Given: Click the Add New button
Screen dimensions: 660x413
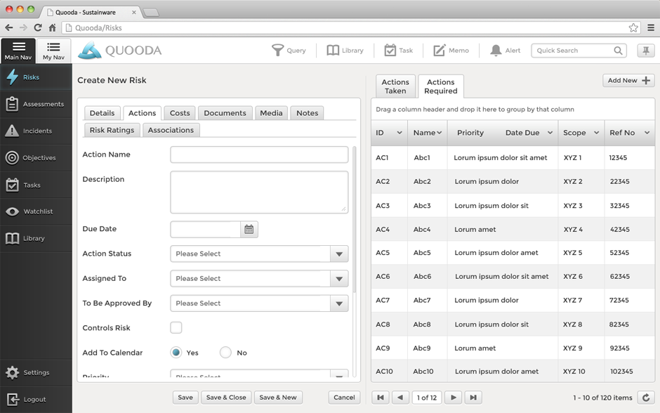Looking at the screenshot, I should point(628,81).
